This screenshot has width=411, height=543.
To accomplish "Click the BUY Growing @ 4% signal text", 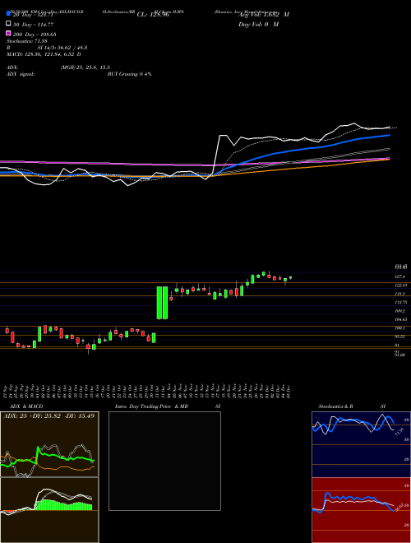I will 129,74.
